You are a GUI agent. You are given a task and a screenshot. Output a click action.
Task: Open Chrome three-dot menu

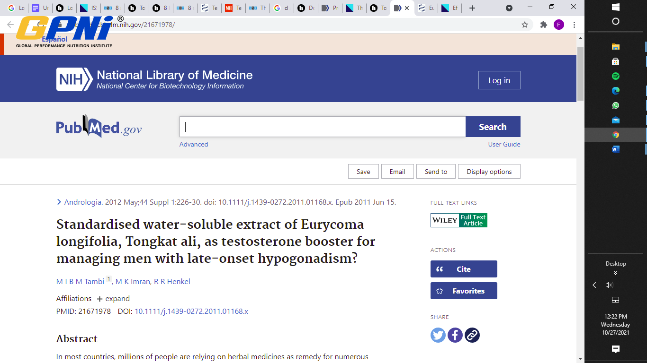click(x=574, y=25)
